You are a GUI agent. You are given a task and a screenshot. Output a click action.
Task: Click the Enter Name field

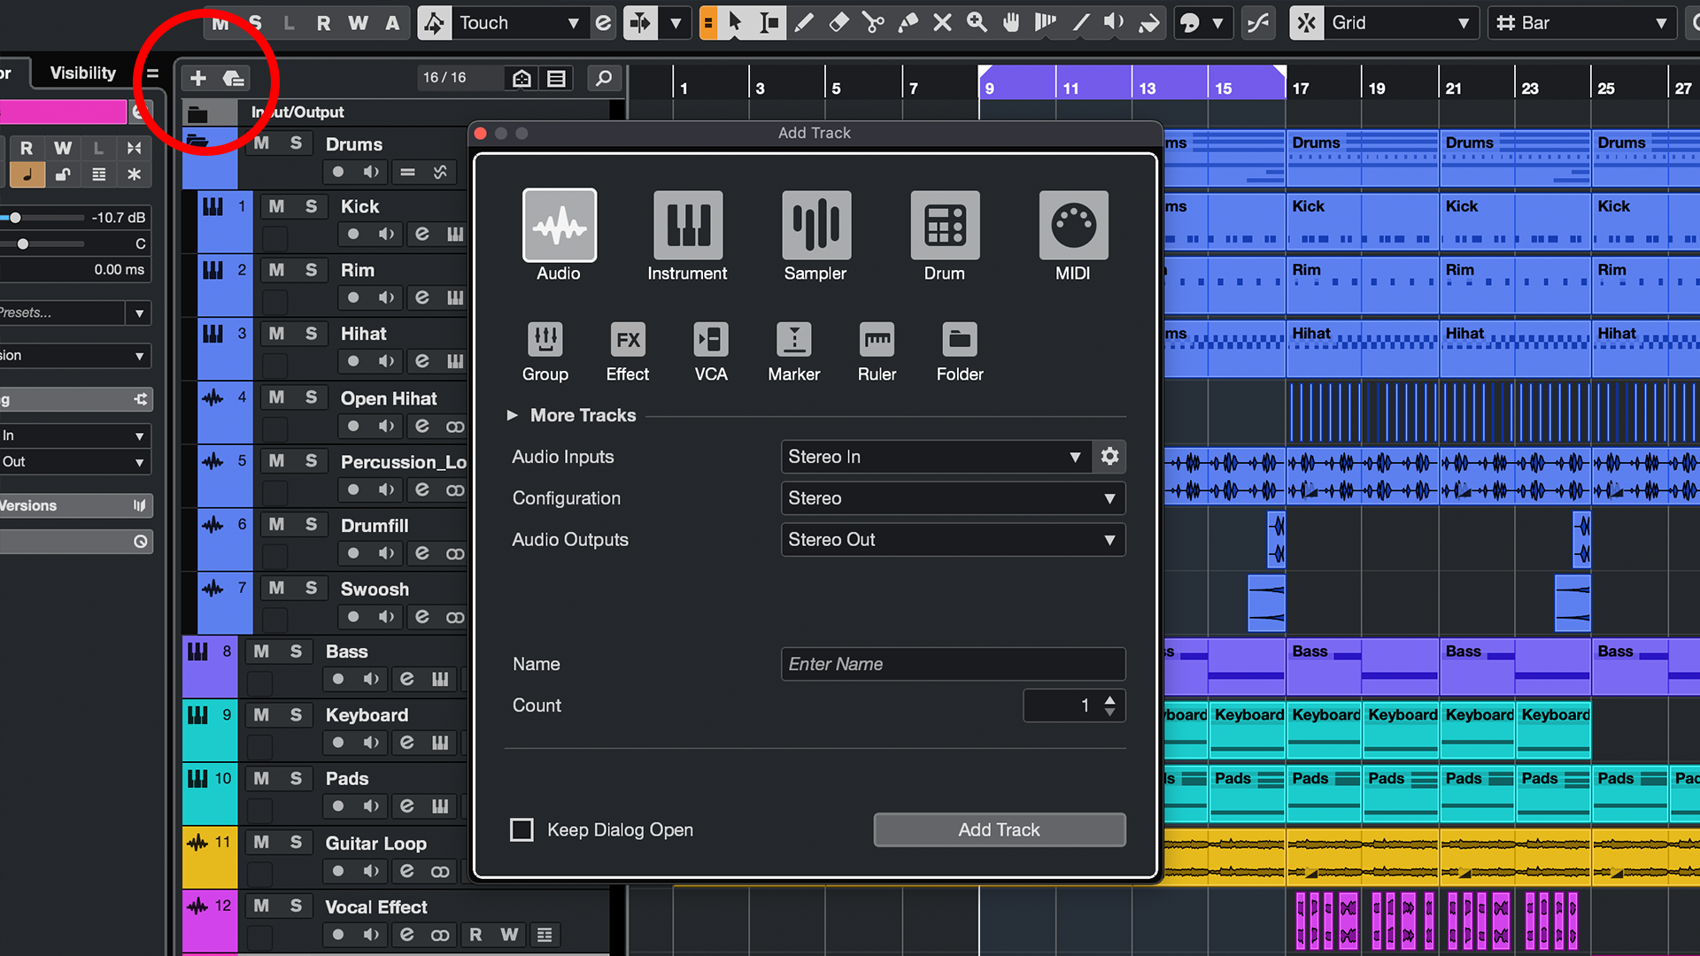(x=952, y=664)
